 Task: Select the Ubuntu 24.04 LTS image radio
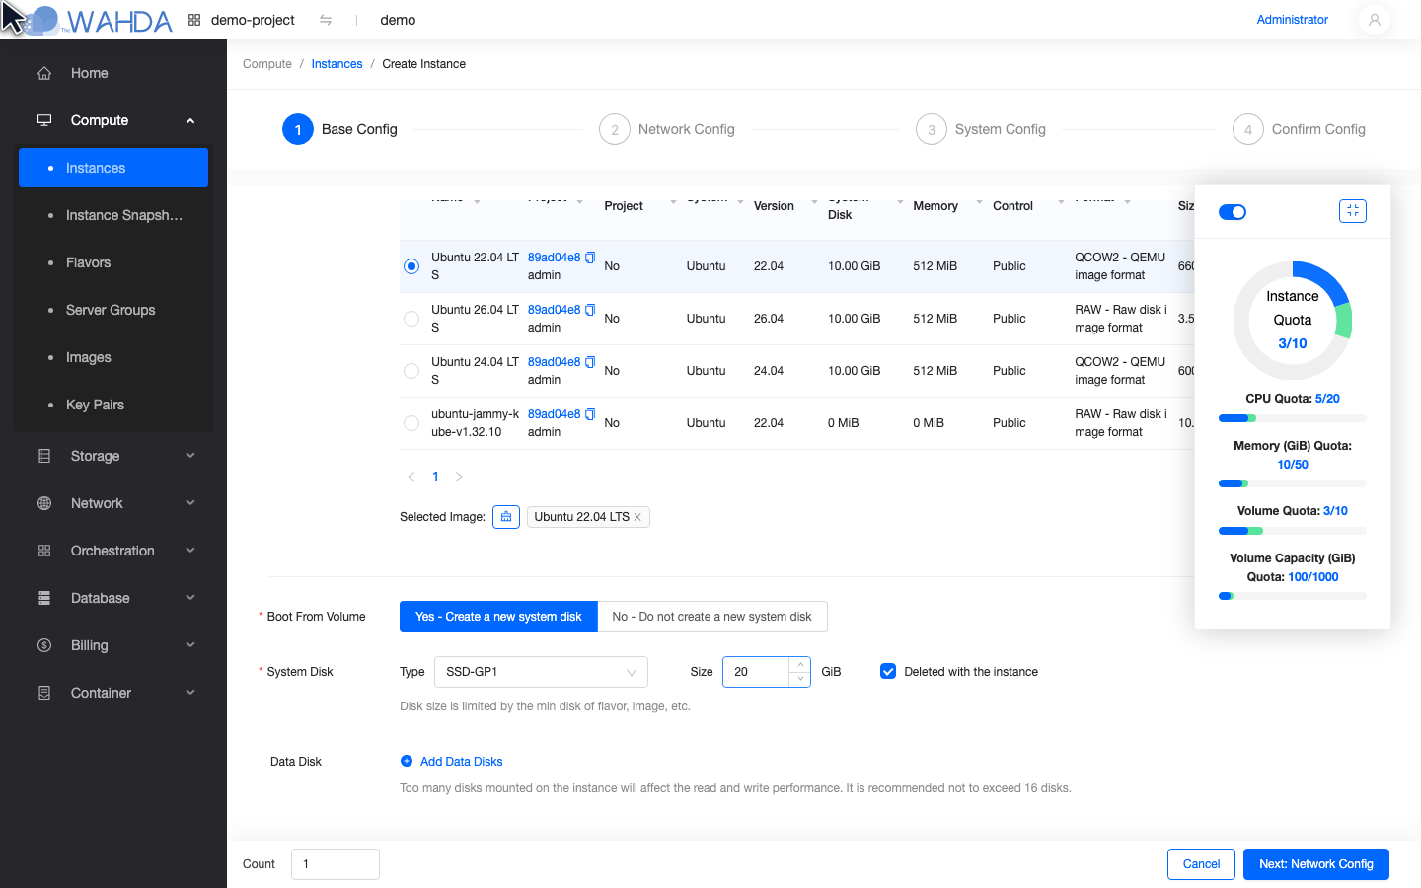tap(411, 371)
